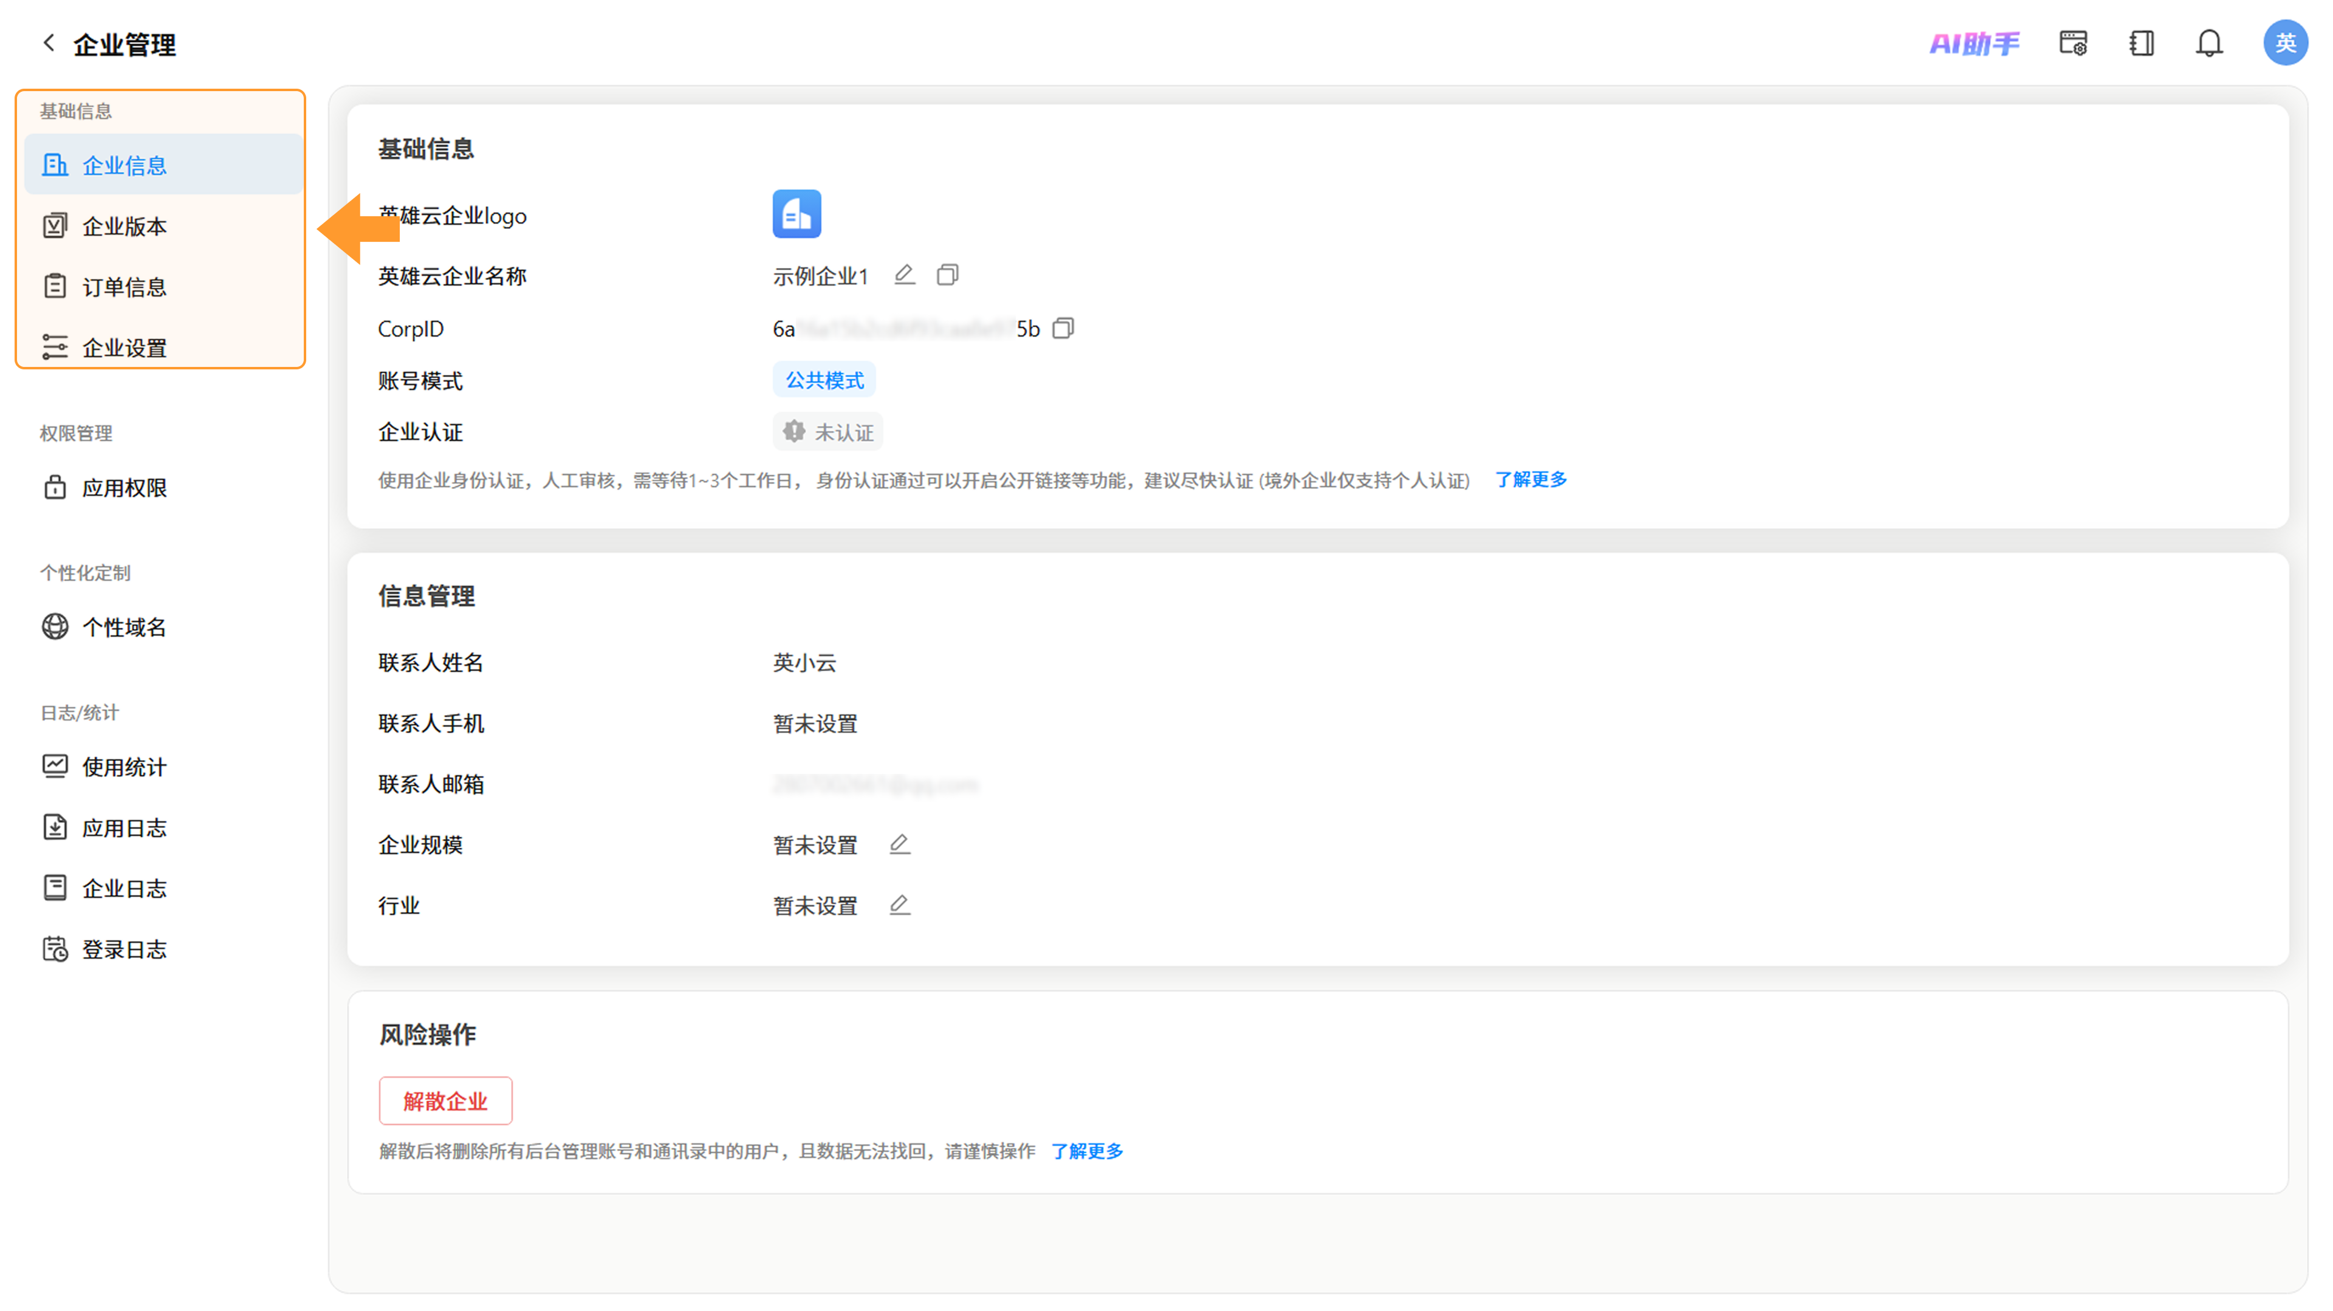Click the 企业规模 label

[x=420, y=844]
